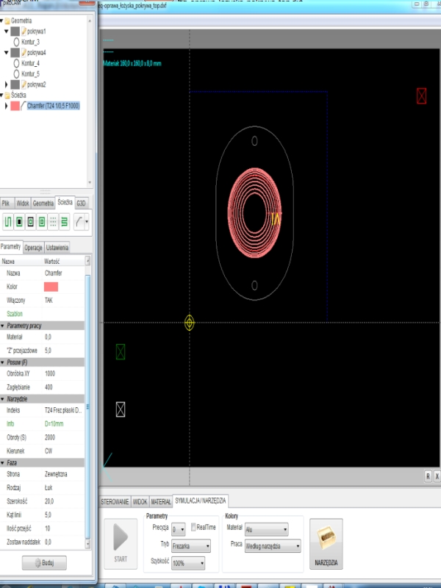Image resolution: width=441 pixels, height=588 pixels.
Task: Open the Praca Według narzędzia dropdown
Action: coord(273,546)
